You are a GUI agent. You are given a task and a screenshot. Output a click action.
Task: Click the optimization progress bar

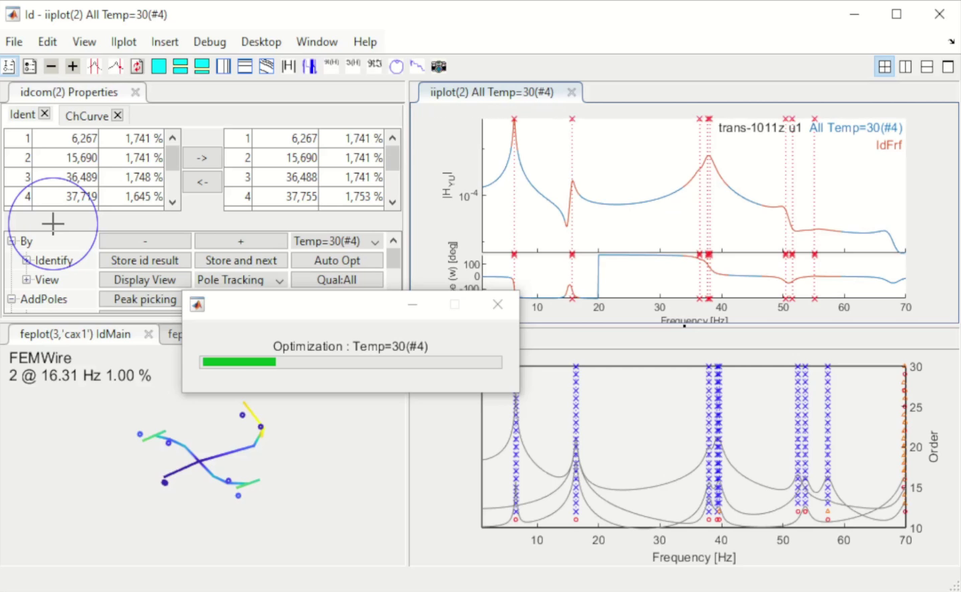[350, 362]
